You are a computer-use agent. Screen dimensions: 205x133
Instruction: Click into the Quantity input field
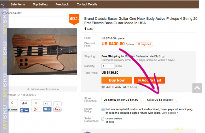108,66
